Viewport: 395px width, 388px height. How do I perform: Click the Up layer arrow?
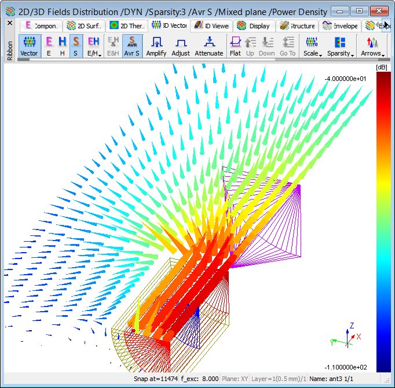click(x=250, y=46)
